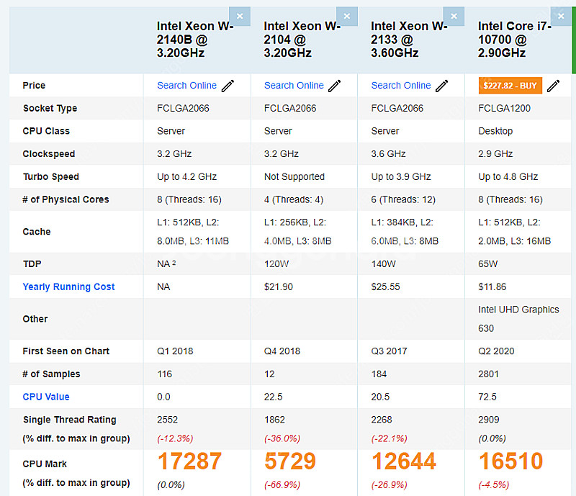
Task: Select the Intel Xeon W-2104 @ 3.20GHz heading
Action: [302, 40]
